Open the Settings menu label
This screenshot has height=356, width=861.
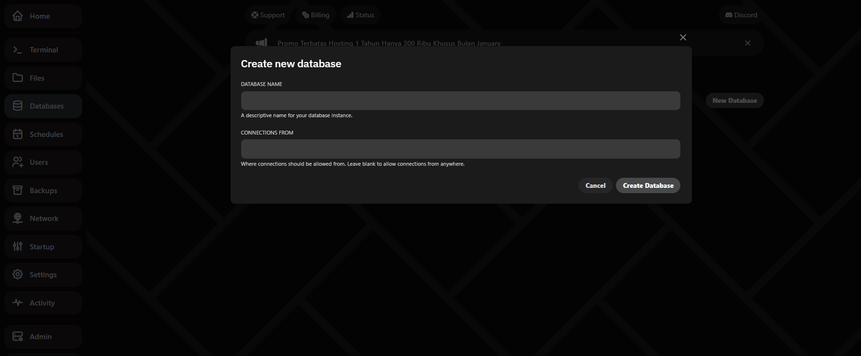tap(43, 274)
